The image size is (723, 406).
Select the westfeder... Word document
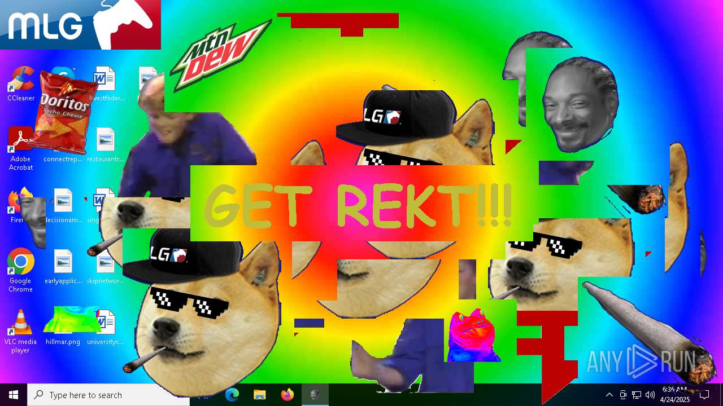coord(106,83)
